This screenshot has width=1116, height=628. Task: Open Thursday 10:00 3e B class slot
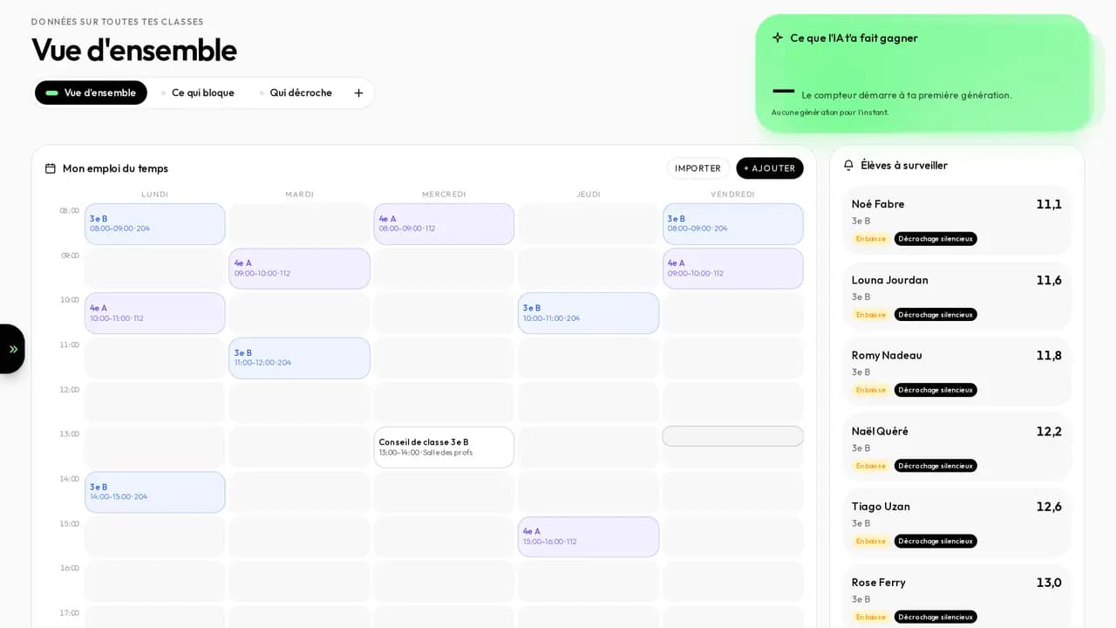point(589,313)
